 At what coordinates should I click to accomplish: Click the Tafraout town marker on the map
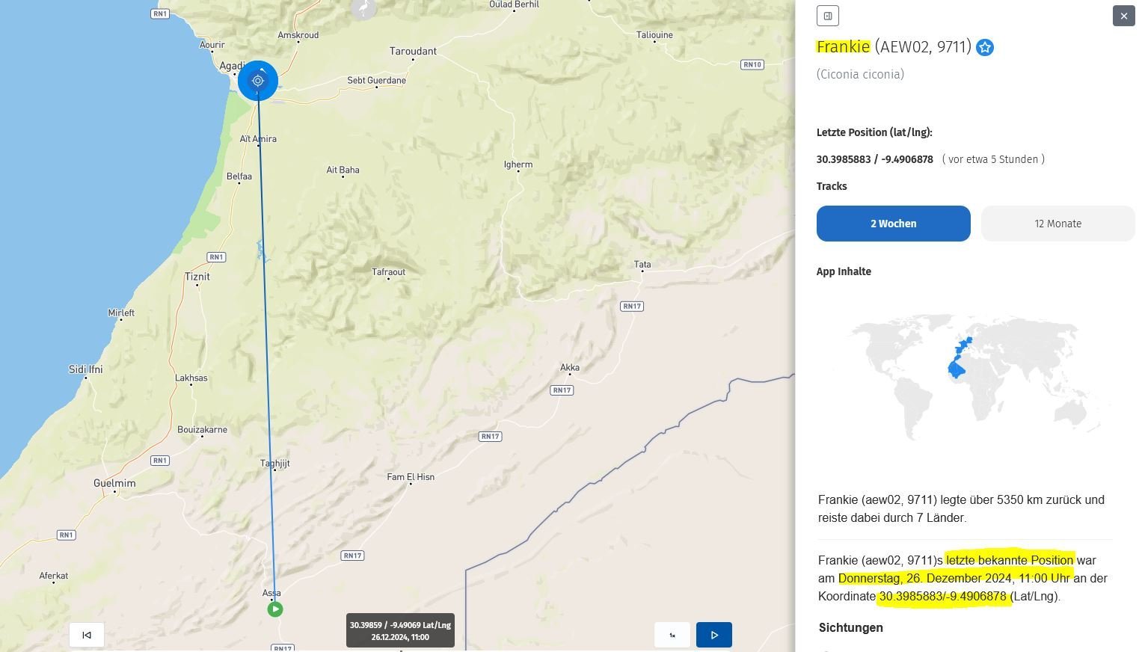389,280
